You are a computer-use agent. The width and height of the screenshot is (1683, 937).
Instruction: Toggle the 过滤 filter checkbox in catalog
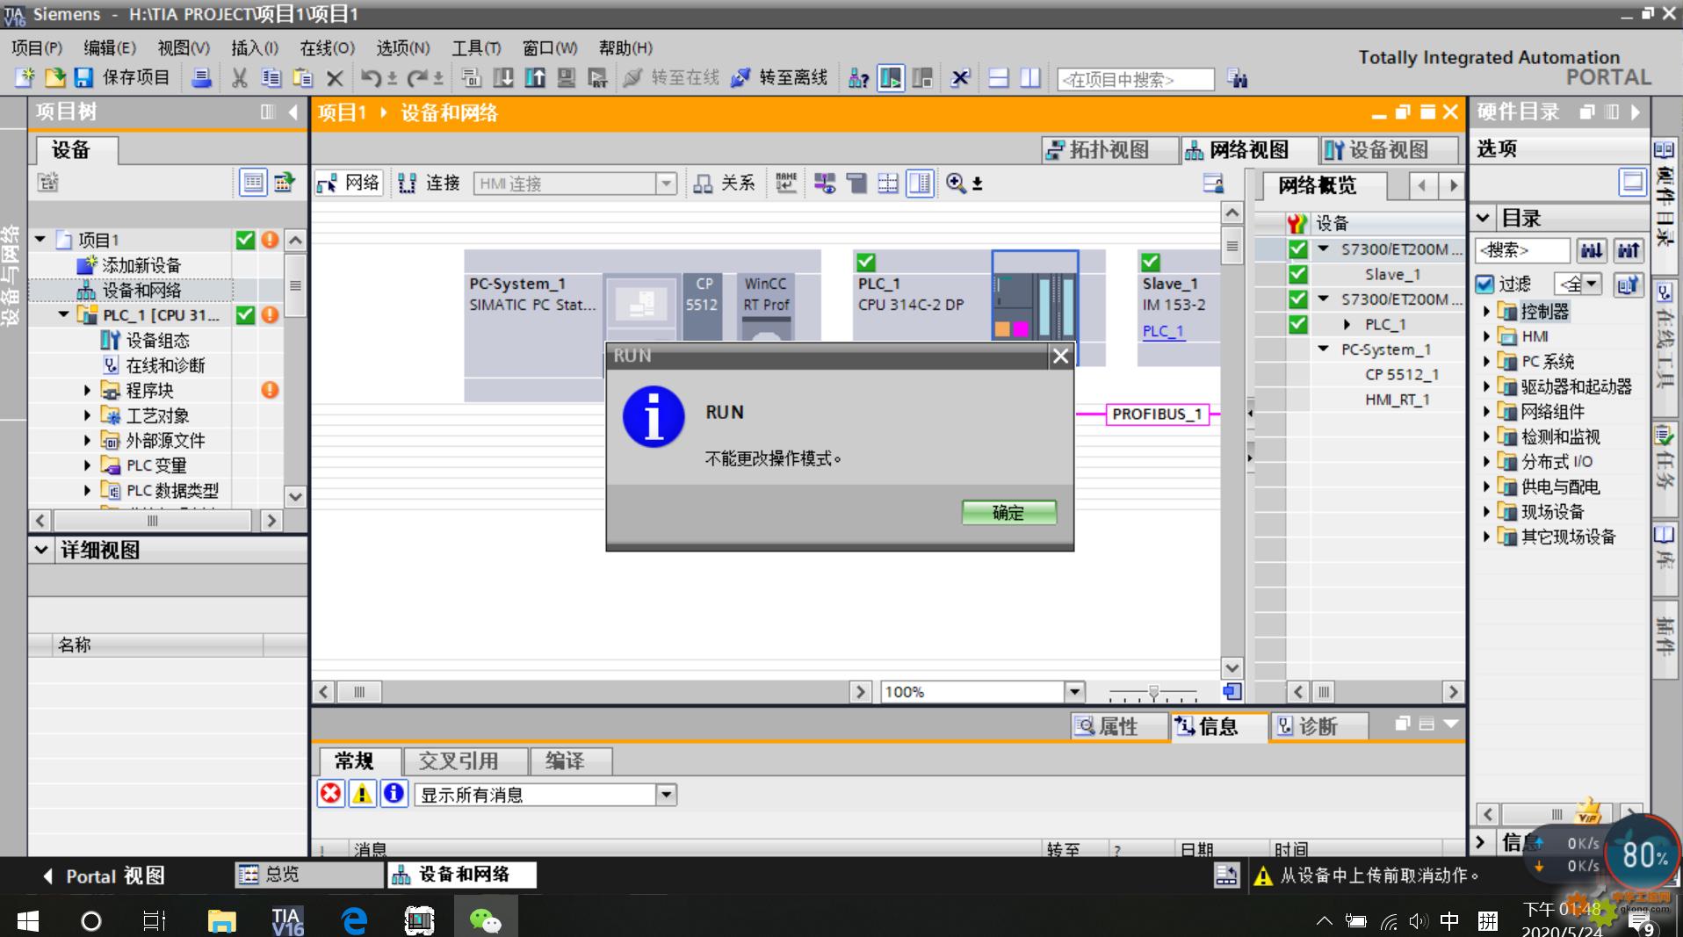click(1484, 284)
